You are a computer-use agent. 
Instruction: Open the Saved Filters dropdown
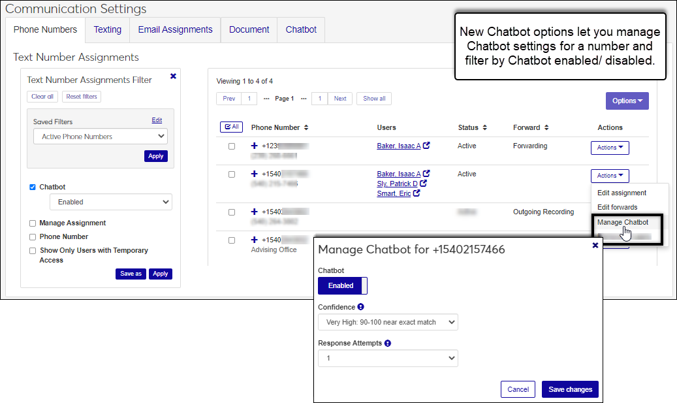point(100,137)
